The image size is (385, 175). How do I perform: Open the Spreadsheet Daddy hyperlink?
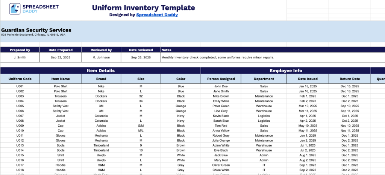click(157, 15)
